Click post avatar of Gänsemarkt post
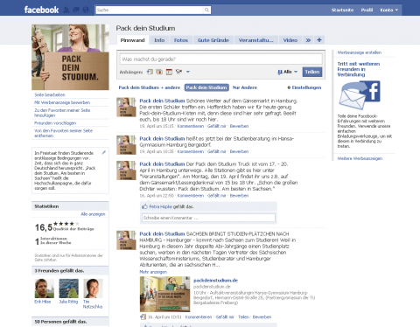The image size is (420, 327). (126, 108)
